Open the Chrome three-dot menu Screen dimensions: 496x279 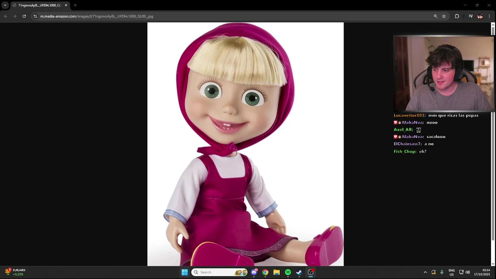[489, 16]
